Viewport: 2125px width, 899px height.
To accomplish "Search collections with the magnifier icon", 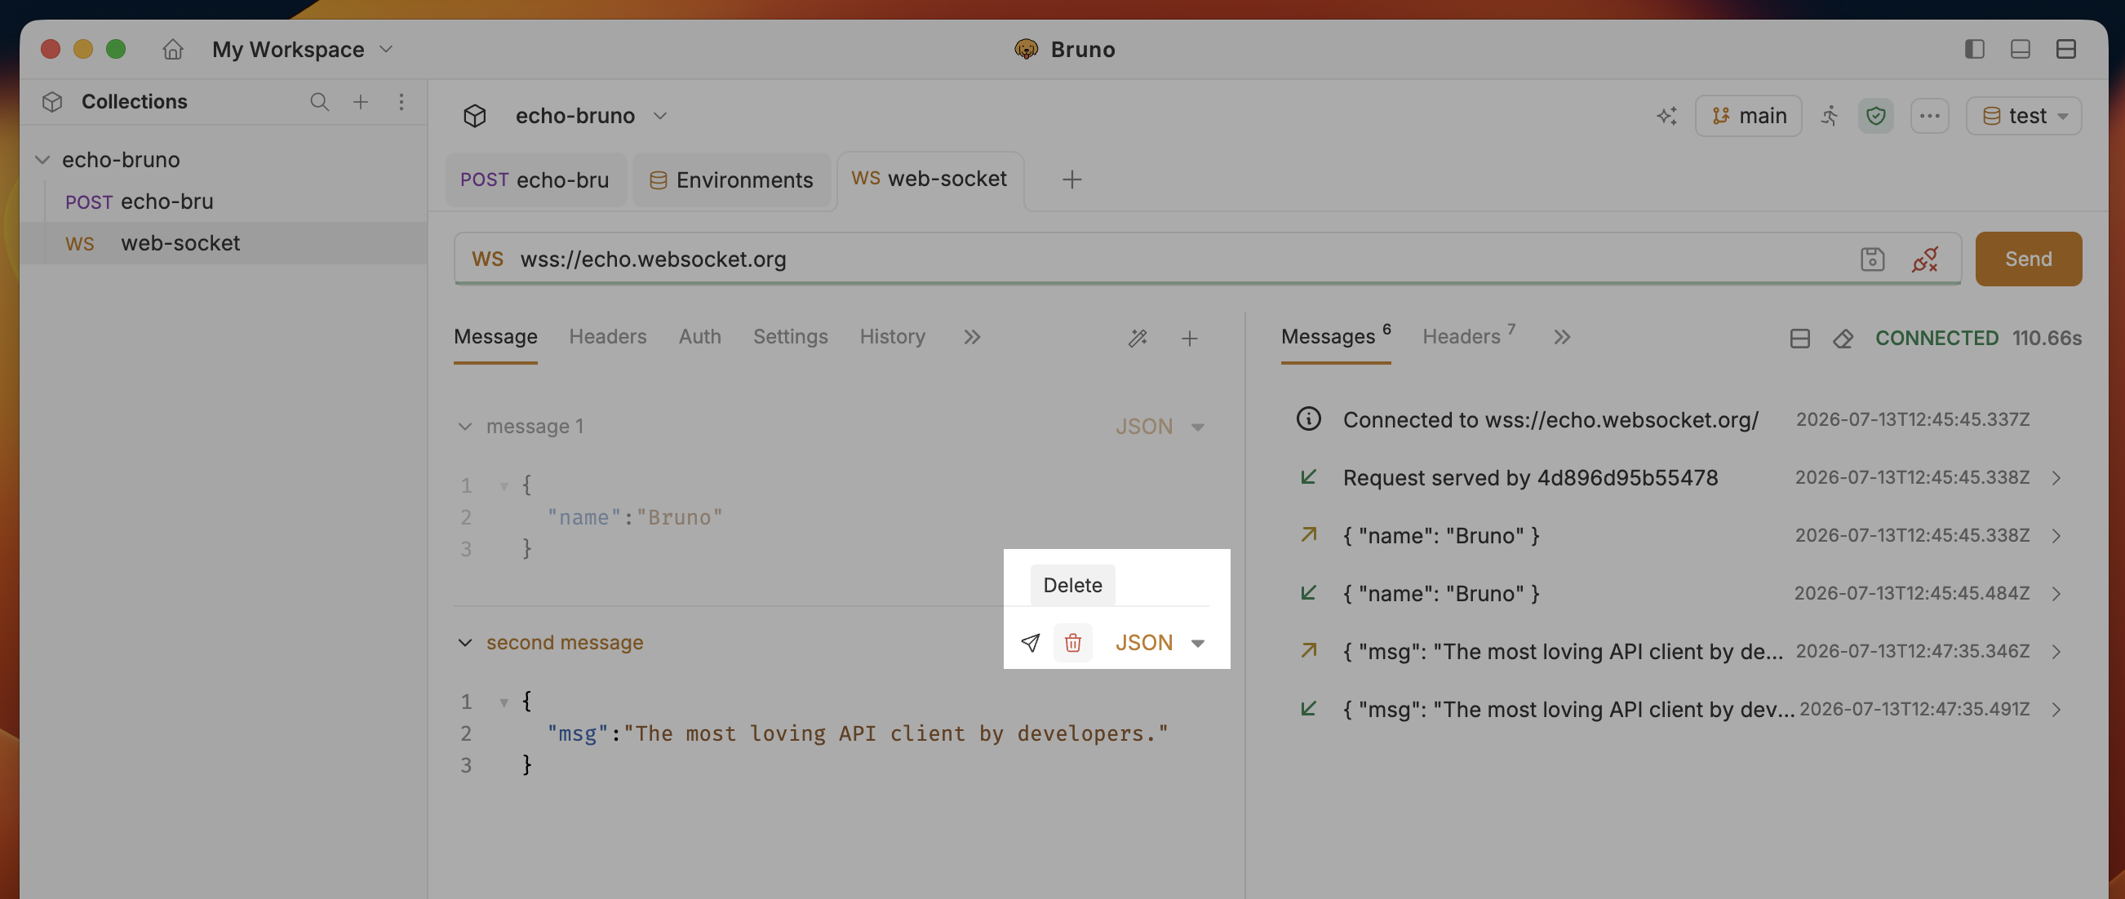I will 319,101.
